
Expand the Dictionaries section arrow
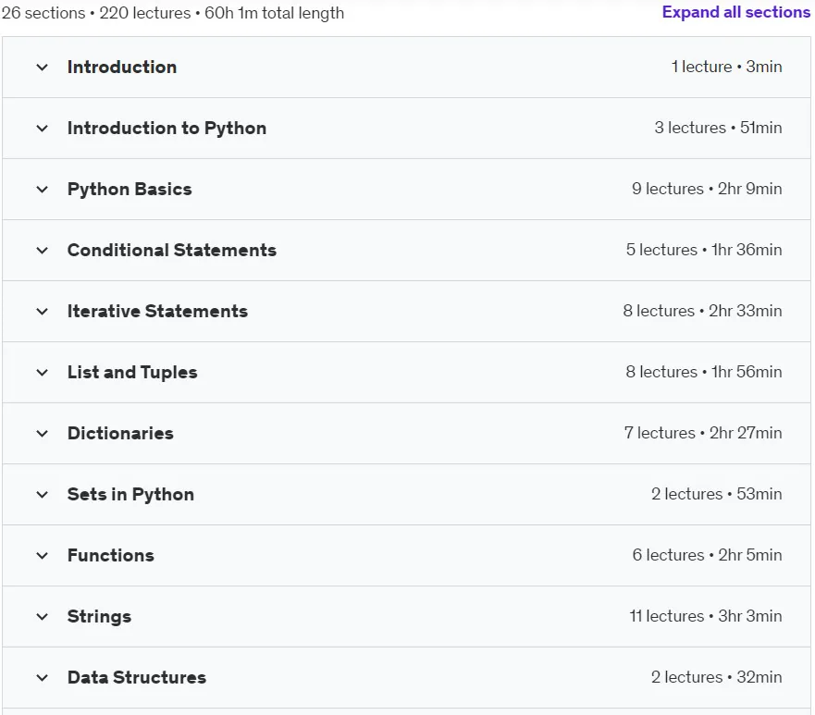click(43, 434)
